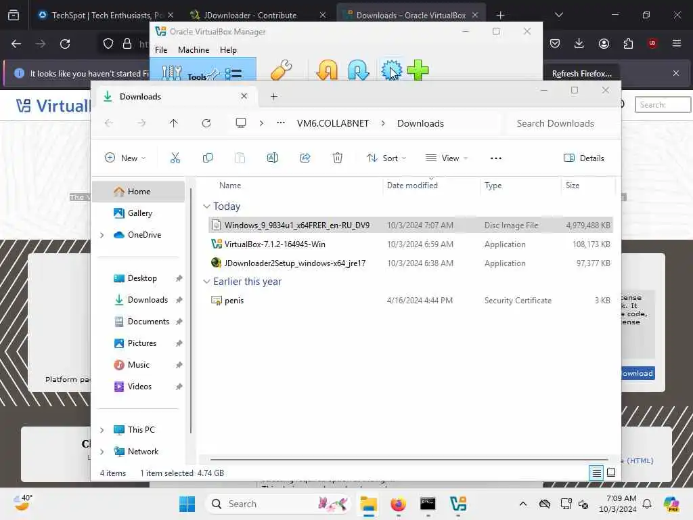Open a new Firefox tab
This screenshot has height=520, width=693.
(x=500, y=15)
